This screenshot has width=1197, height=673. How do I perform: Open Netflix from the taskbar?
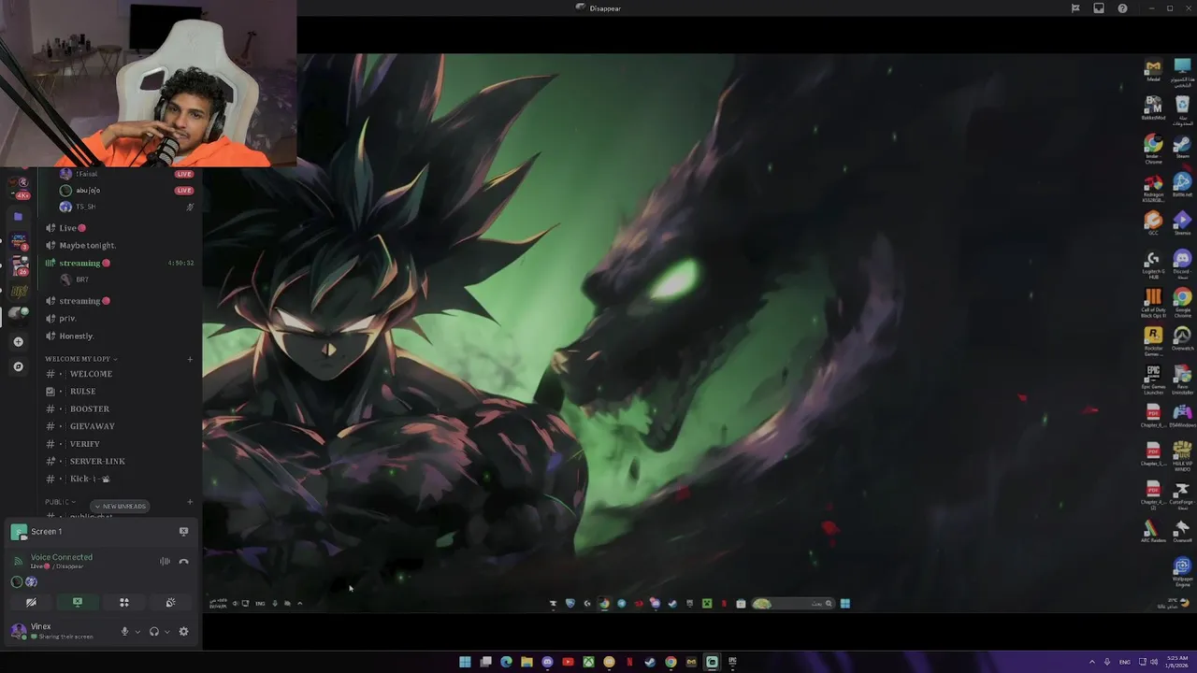click(x=629, y=662)
